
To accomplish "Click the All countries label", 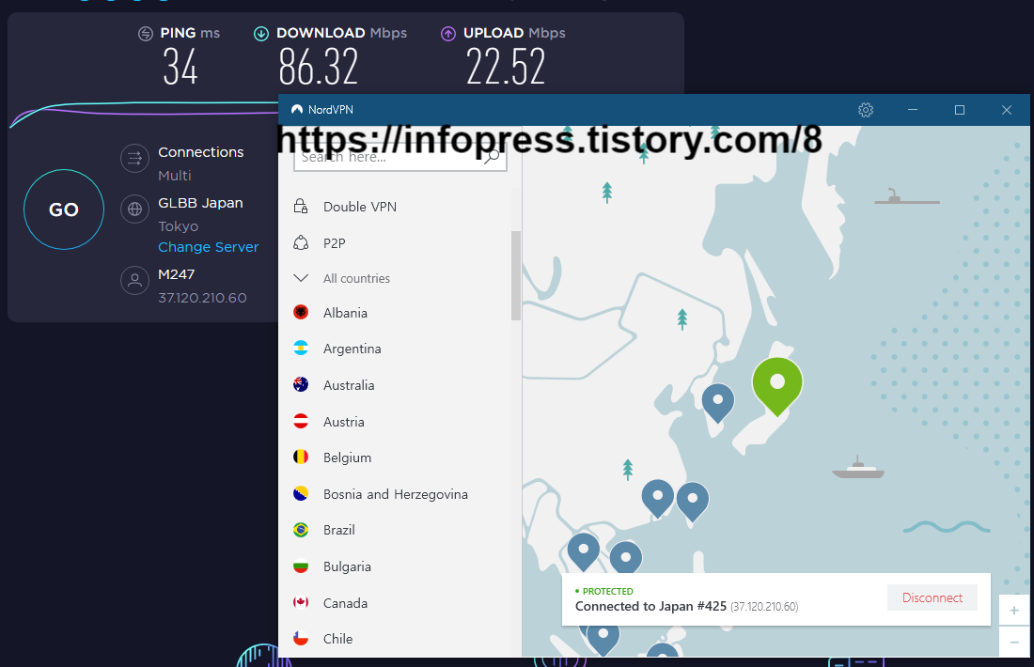I will coord(357,278).
